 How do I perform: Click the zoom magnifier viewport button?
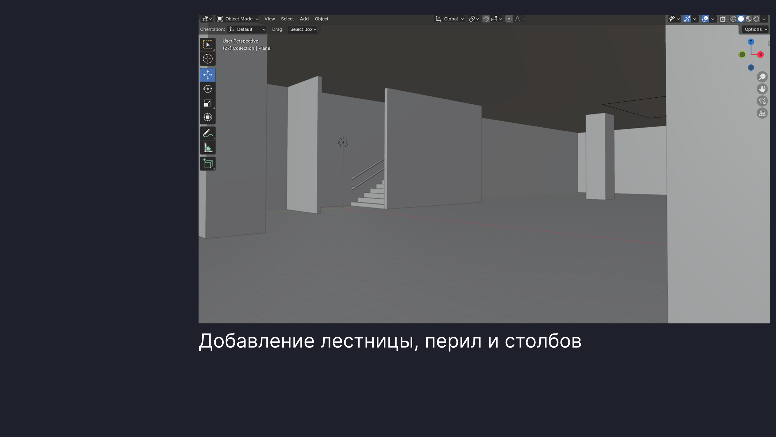pos(762,77)
